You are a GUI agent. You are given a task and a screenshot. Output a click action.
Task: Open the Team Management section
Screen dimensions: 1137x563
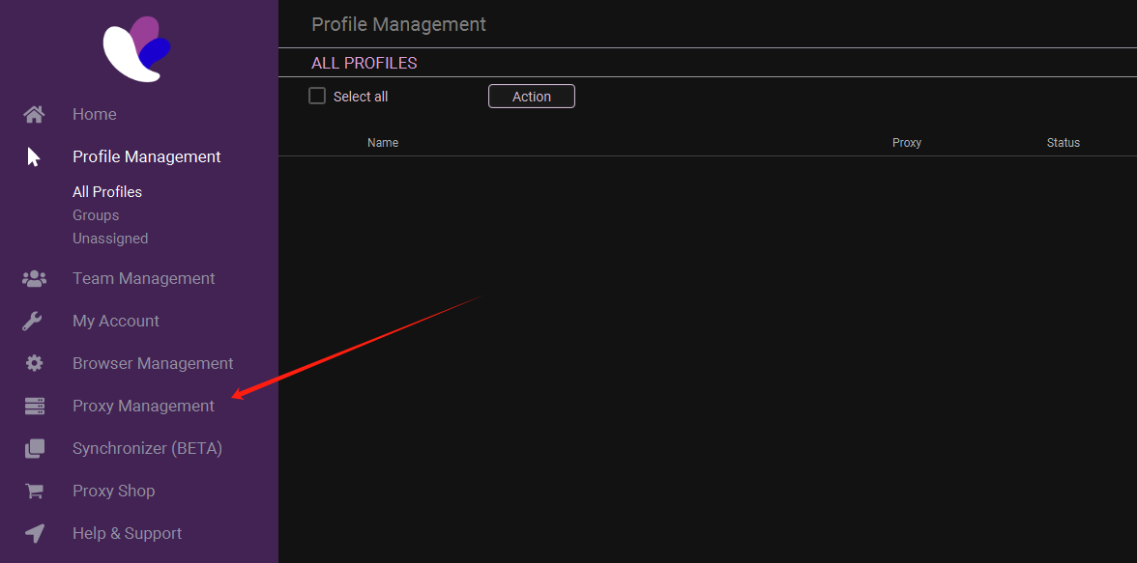[143, 279]
